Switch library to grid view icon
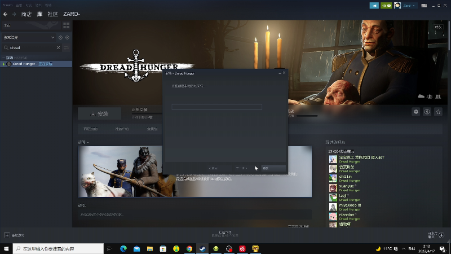 [x=66, y=25]
